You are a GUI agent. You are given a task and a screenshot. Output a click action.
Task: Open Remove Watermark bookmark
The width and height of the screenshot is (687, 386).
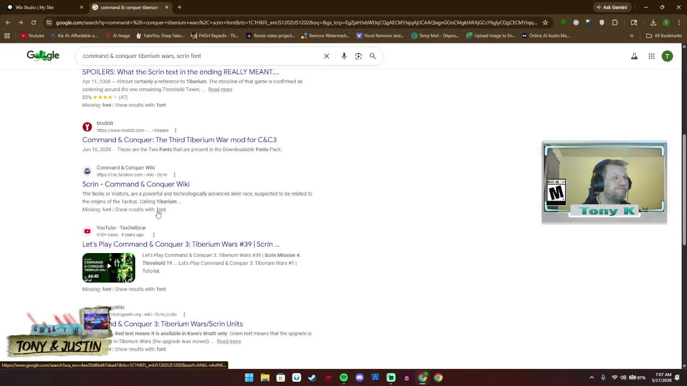(325, 36)
